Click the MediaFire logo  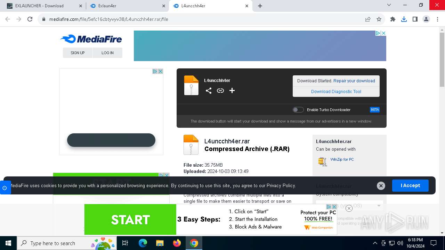point(91,39)
